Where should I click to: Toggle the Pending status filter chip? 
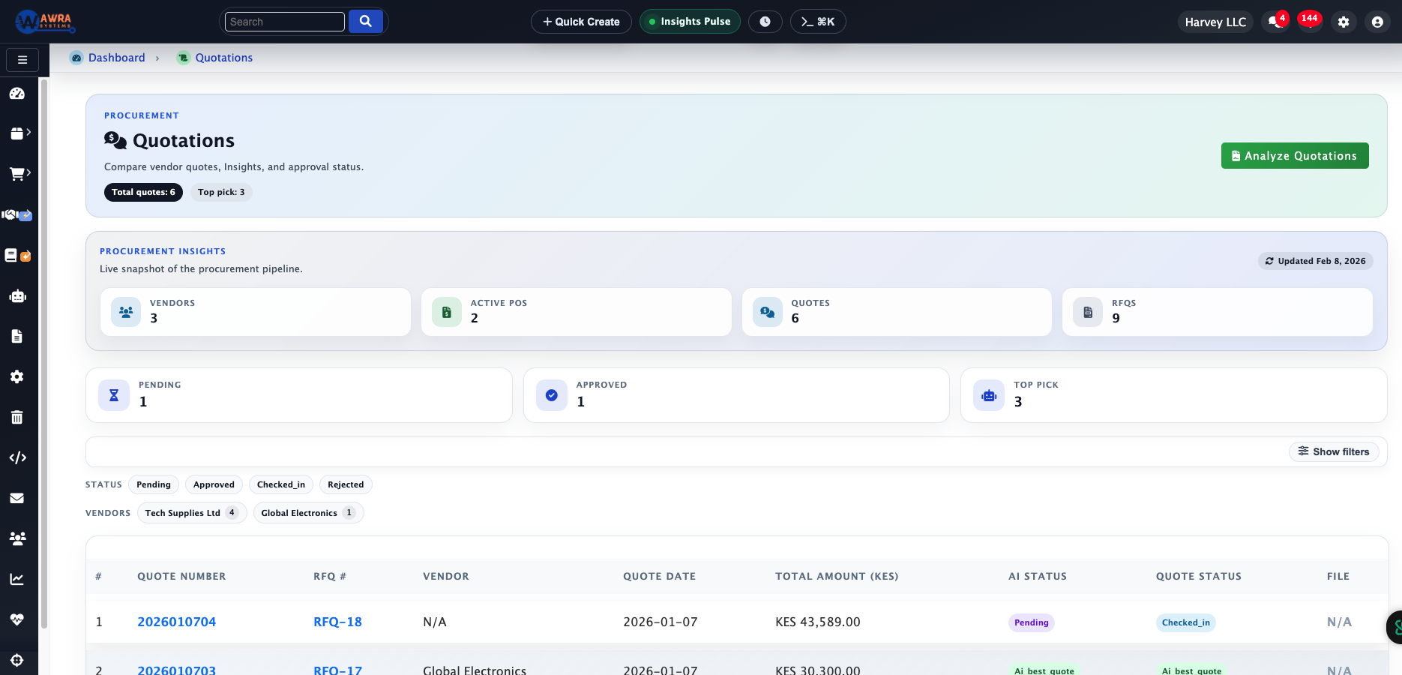click(x=154, y=484)
